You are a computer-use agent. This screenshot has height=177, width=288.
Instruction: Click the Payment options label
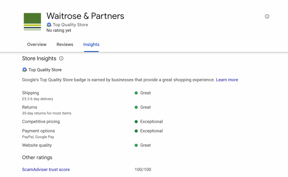coord(38,131)
